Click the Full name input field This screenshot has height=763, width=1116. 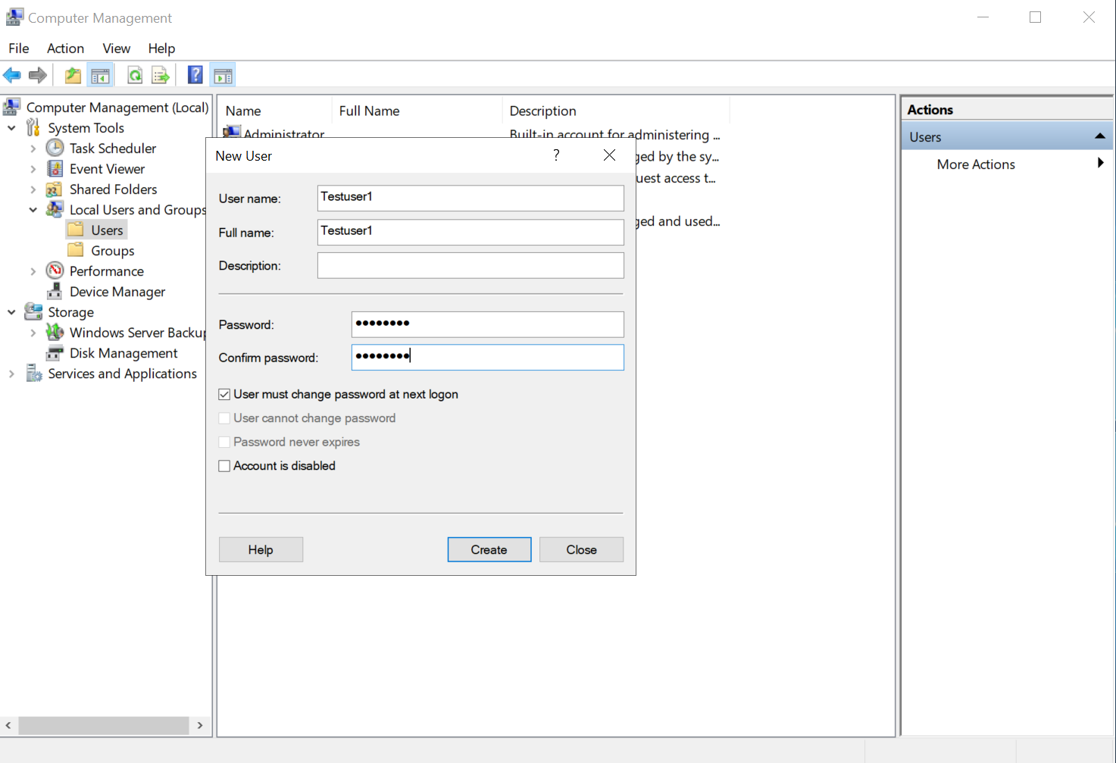point(470,232)
